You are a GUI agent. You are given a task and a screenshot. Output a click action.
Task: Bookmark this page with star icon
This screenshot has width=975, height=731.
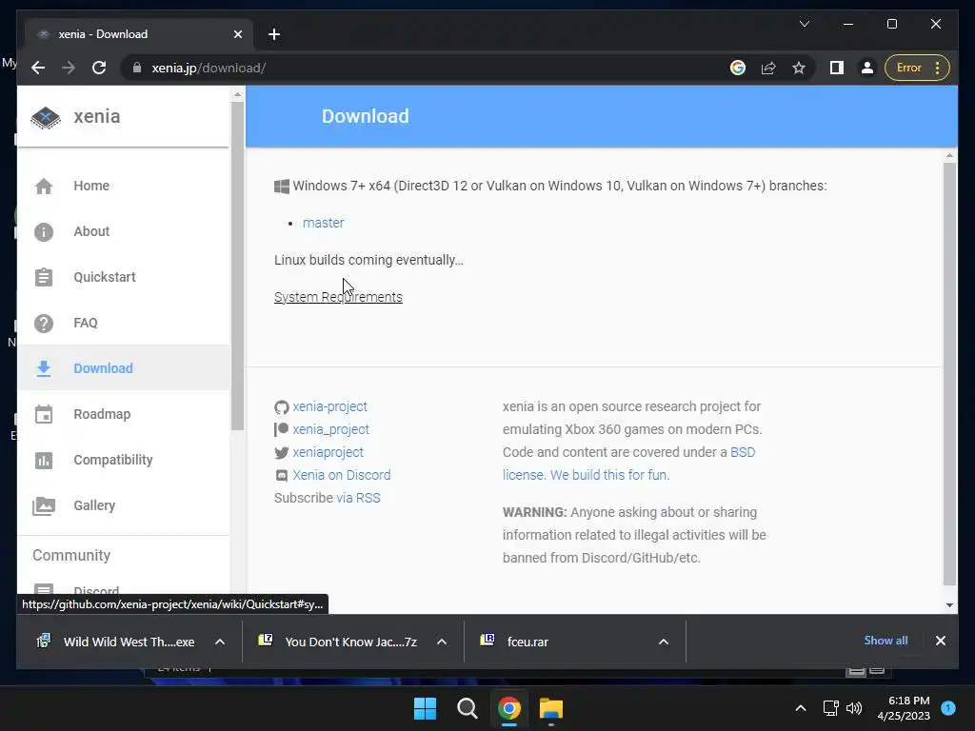pos(799,68)
